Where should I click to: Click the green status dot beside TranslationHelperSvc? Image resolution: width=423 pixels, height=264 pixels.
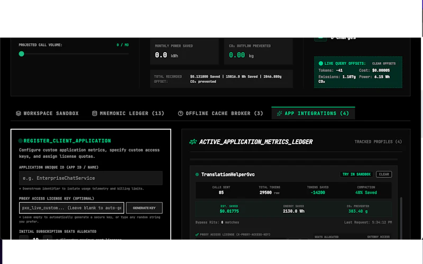[197, 175]
